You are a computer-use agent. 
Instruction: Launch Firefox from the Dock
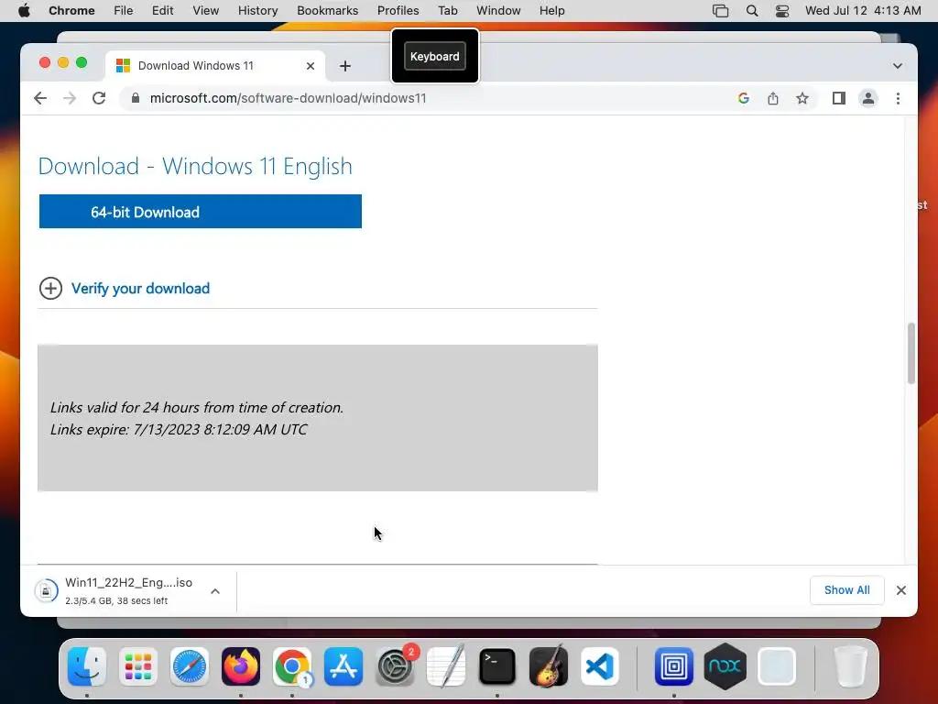pos(241,665)
